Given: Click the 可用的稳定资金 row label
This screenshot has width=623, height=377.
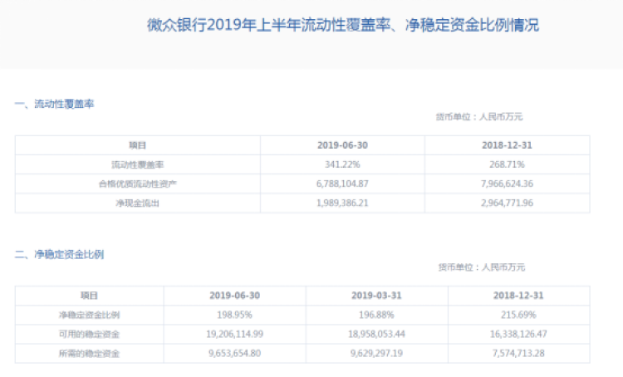Looking at the screenshot, I should point(89,335).
